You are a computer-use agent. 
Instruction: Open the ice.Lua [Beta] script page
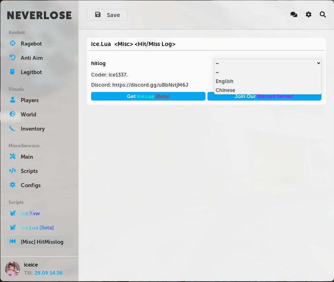coord(37,227)
